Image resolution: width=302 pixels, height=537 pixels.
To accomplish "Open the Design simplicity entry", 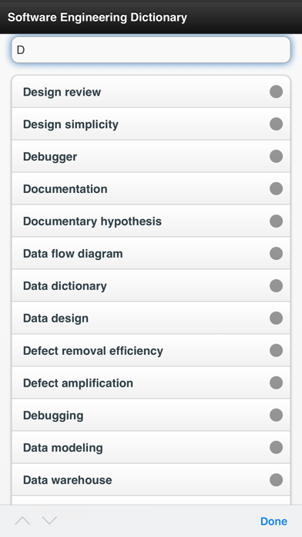I will click(x=151, y=124).
